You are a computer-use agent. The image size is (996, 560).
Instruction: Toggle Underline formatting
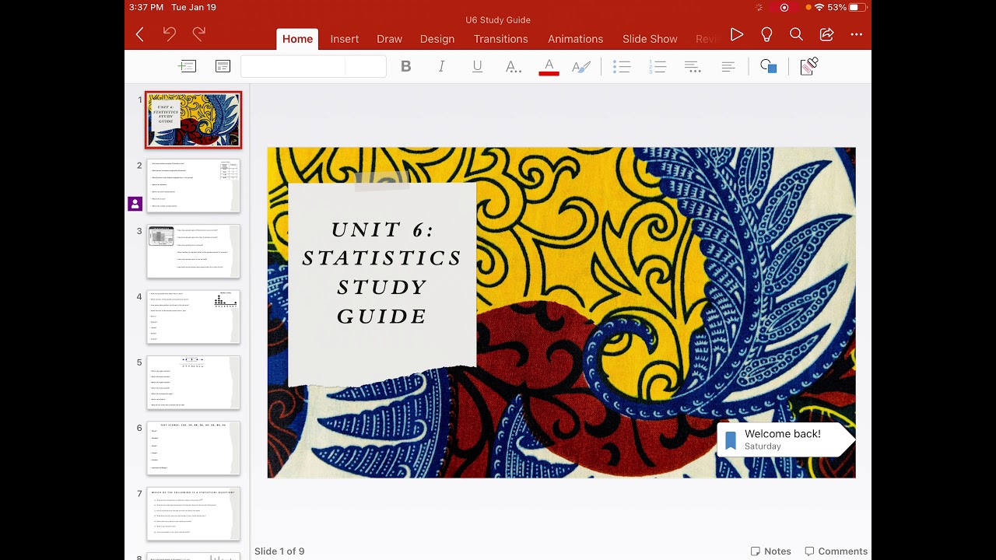point(477,67)
